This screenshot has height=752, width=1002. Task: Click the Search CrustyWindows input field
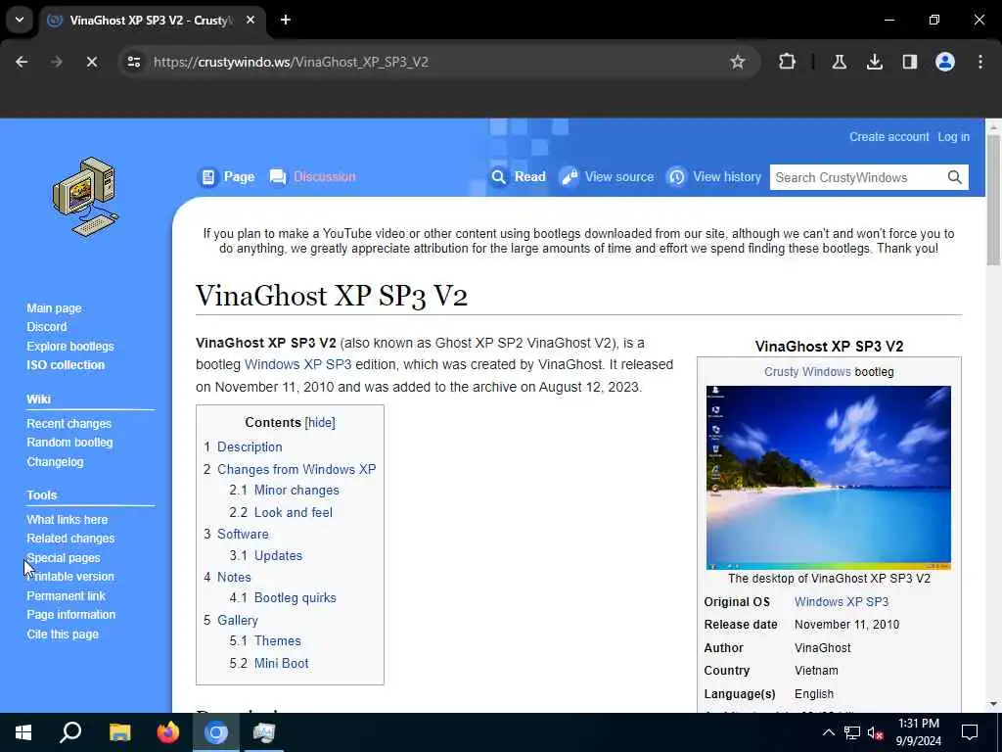point(856,177)
